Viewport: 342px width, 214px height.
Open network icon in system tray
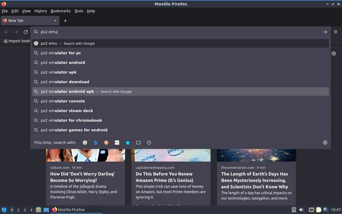pos(311,210)
